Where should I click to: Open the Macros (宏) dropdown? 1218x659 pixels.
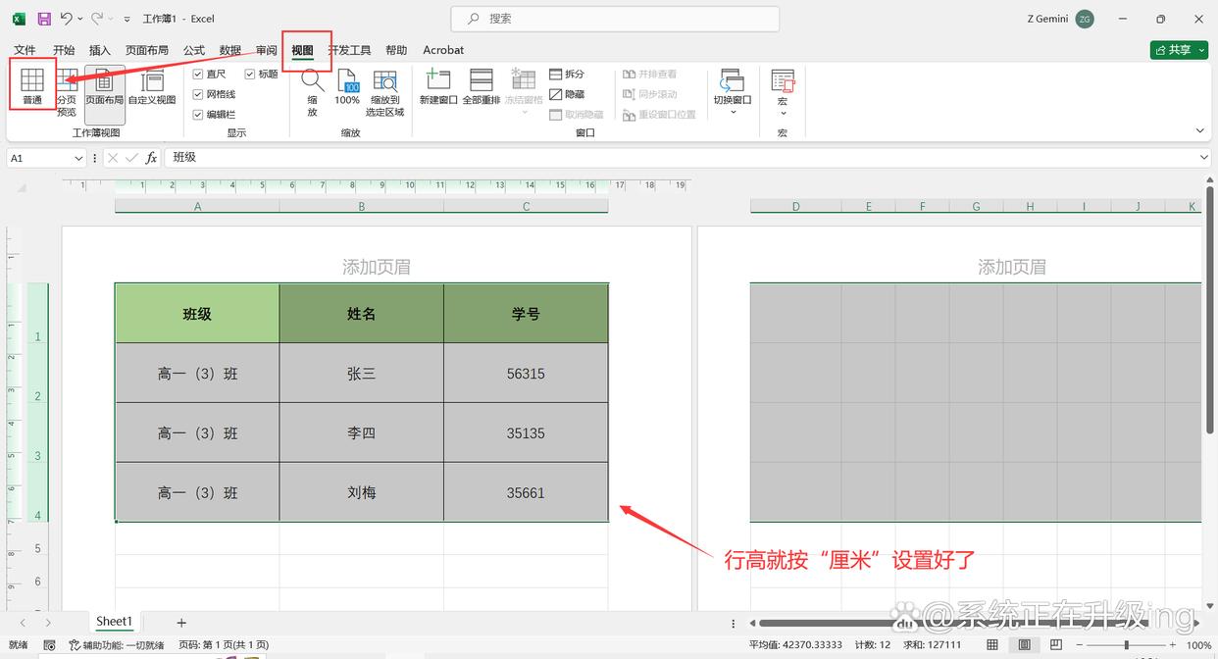(x=783, y=93)
